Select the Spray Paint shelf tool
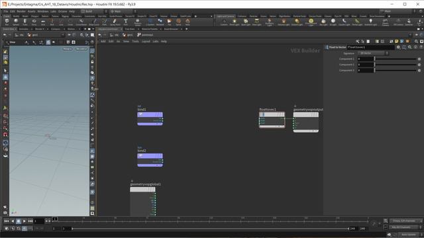This screenshot has width=424, height=238. (115, 22)
